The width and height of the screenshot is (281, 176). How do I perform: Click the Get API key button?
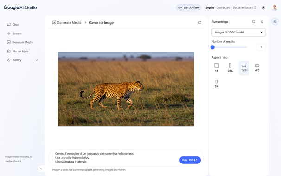pyautogui.click(x=189, y=8)
